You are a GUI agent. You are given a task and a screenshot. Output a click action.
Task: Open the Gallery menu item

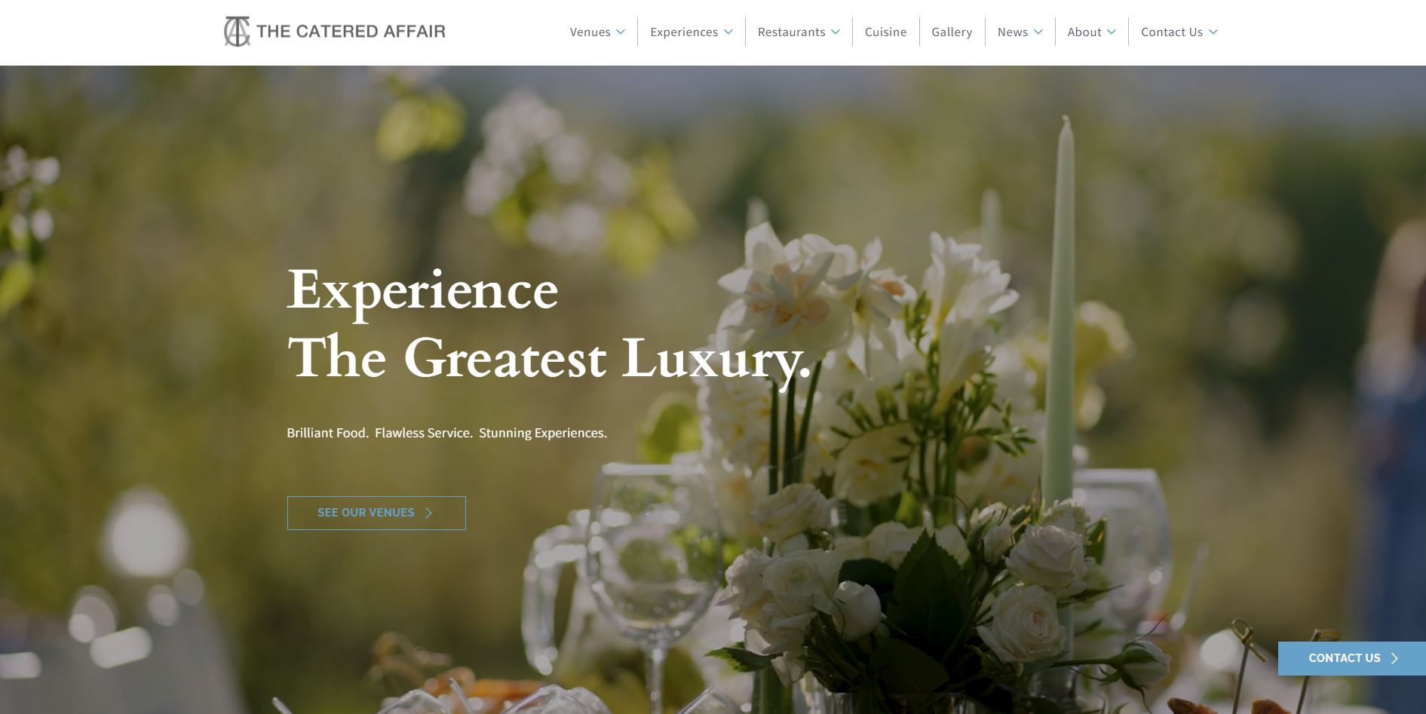pos(952,32)
